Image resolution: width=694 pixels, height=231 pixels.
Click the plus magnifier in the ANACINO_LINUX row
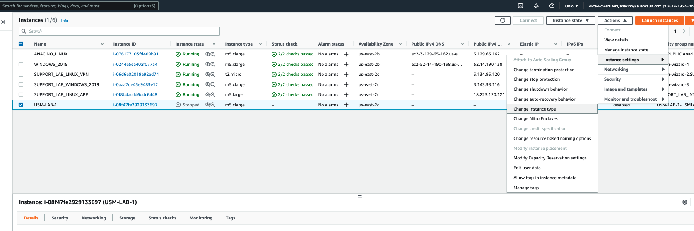208,54
